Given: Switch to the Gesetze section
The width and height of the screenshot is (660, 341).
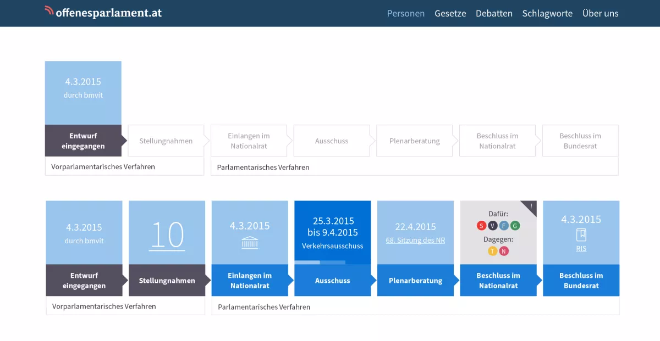Looking at the screenshot, I should pyautogui.click(x=450, y=13).
